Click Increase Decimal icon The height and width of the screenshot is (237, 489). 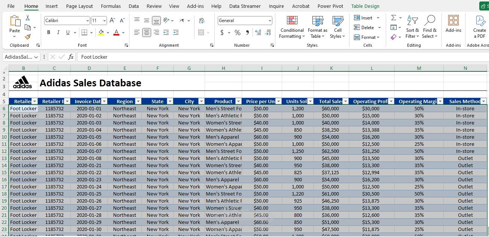[x=258, y=33]
